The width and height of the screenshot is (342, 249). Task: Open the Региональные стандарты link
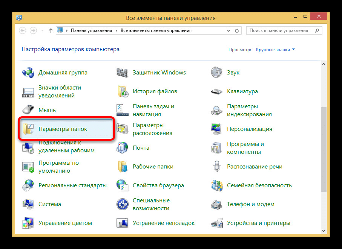click(x=72, y=185)
